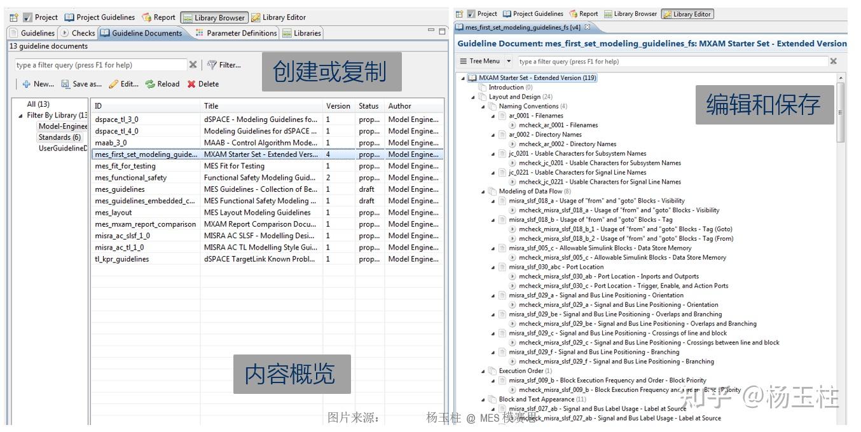Clear the left filter query with the X icon
Image resolution: width=861 pixels, height=432 pixels.
[x=194, y=64]
